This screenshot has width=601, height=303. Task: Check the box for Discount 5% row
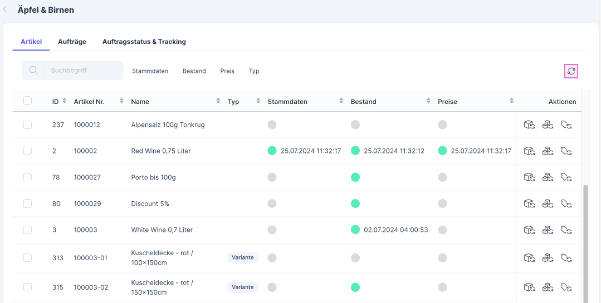click(27, 203)
